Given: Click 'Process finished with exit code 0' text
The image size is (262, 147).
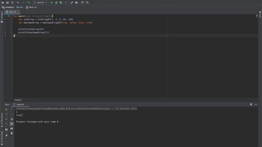Looking at the screenshot, I should [x=37, y=122].
